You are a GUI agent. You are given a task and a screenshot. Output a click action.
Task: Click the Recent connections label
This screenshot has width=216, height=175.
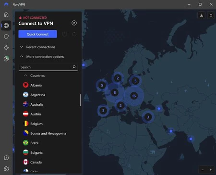(x=41, y=47)
